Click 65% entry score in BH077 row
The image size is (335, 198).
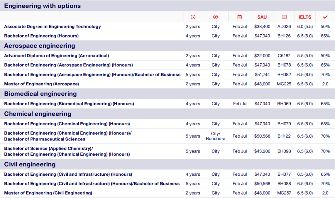coord(325,174)
